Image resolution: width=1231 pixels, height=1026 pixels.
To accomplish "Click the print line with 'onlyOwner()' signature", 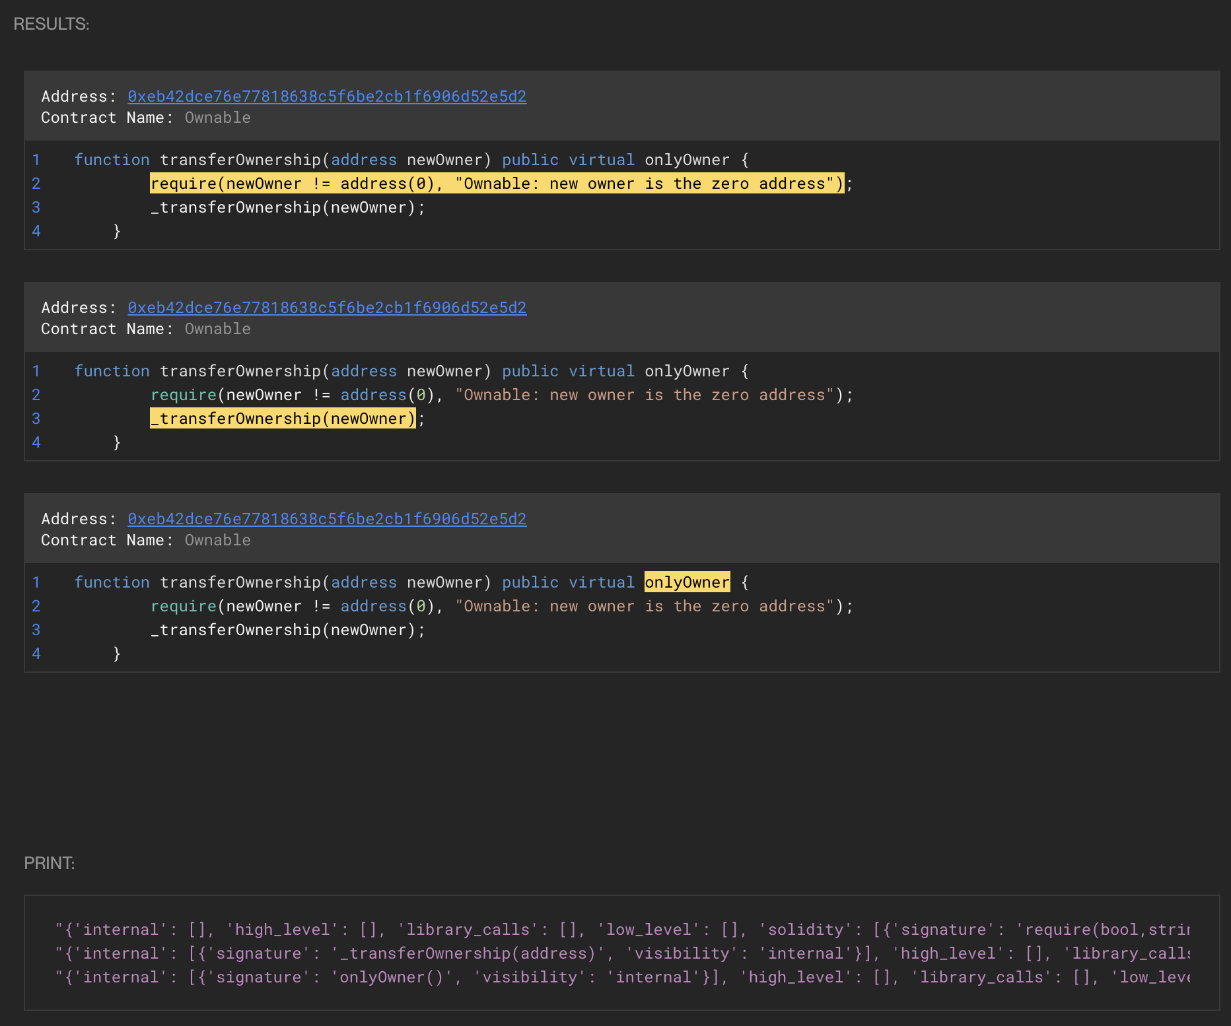I will point(621,977).
